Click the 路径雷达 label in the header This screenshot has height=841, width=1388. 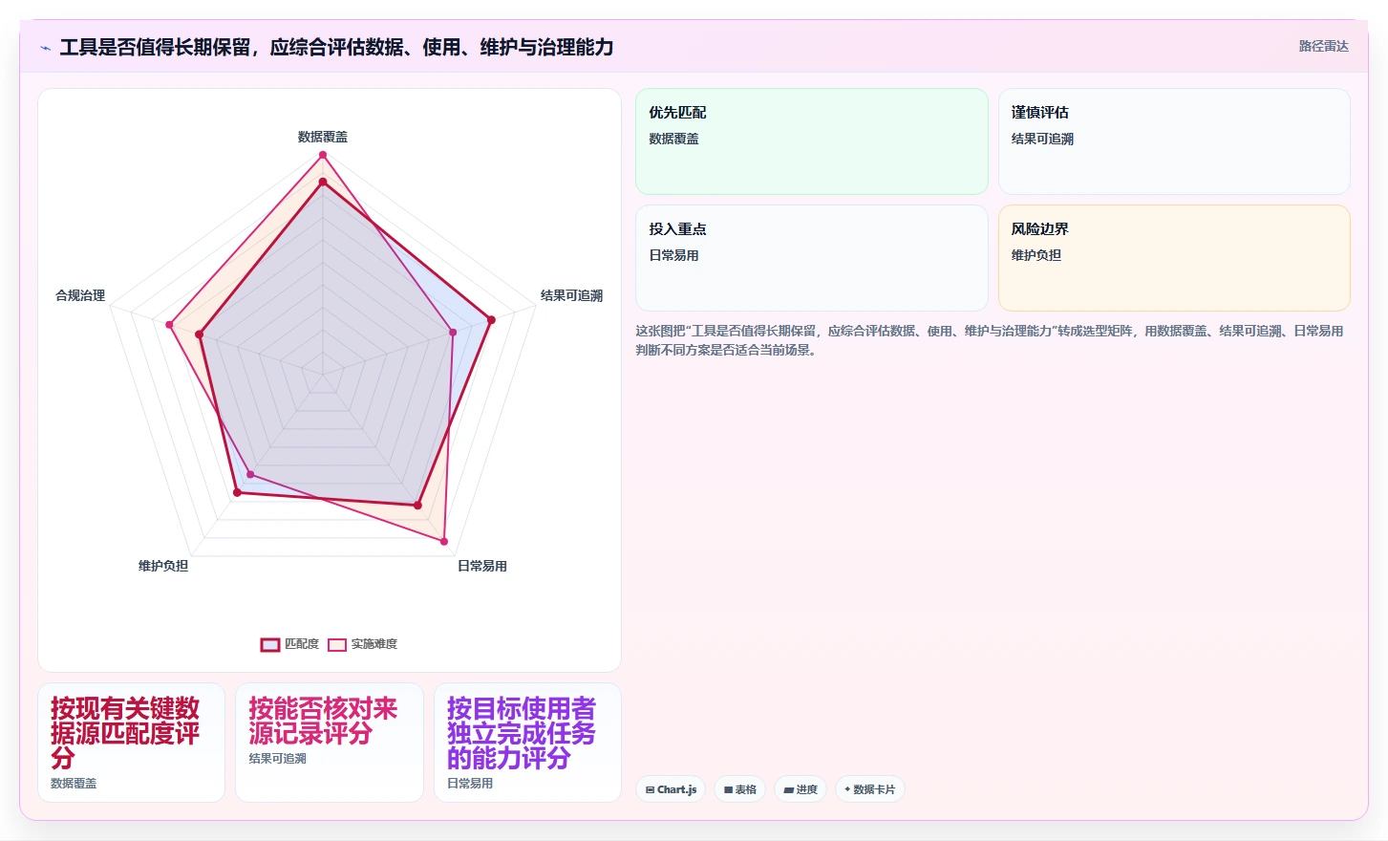[x=1323, y=46]
